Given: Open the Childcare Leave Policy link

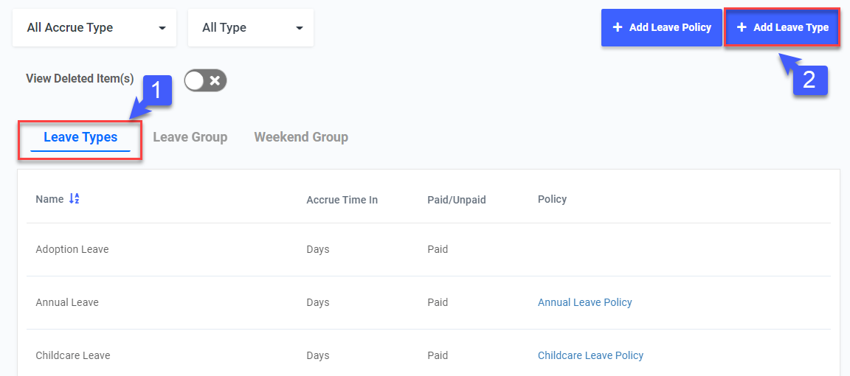Looking at the screenshot, I should [590, 355].
